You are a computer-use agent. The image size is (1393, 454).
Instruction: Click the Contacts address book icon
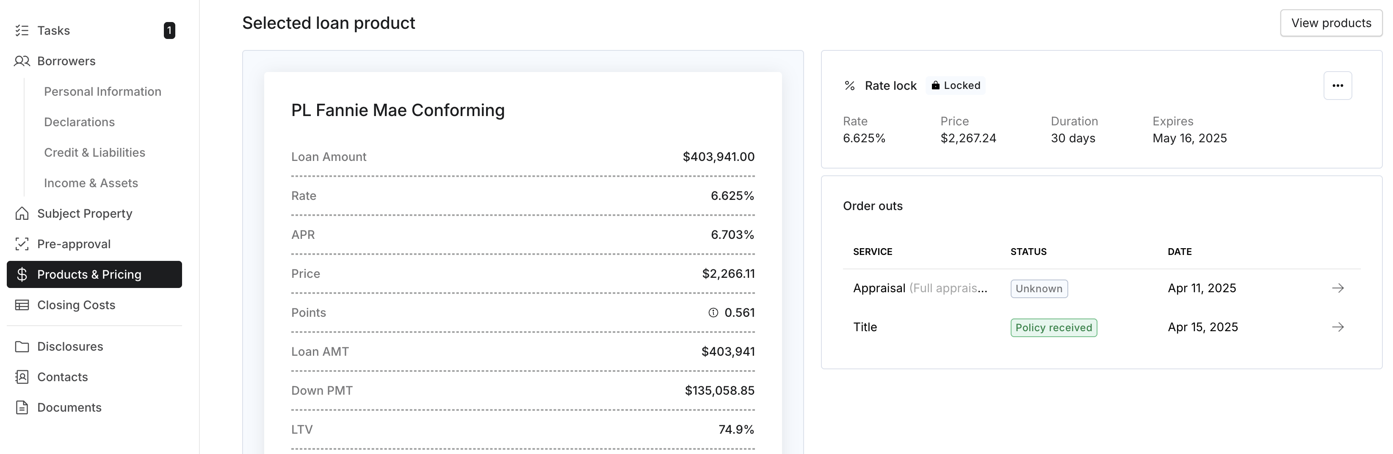tap(22, 377)
